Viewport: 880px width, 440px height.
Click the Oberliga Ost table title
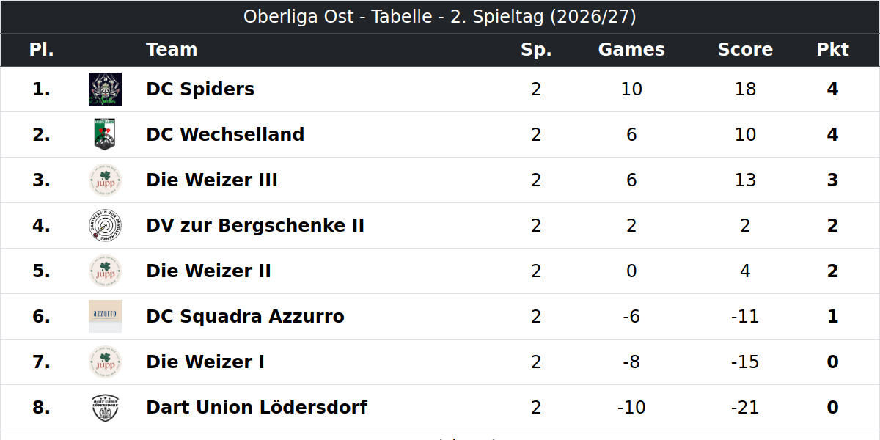tap(440, 17)
